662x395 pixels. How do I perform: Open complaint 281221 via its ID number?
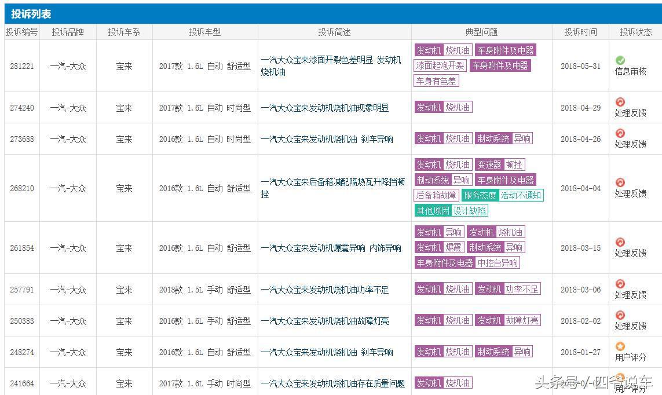click(21, 66)
